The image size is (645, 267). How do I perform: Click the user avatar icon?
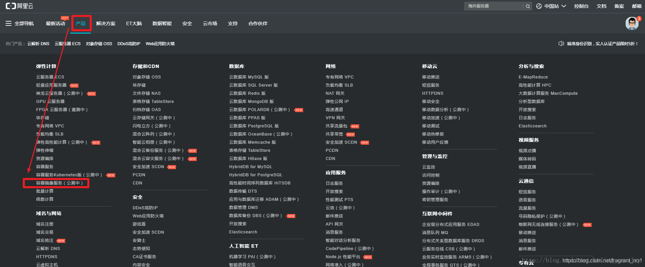click(632, 23)
